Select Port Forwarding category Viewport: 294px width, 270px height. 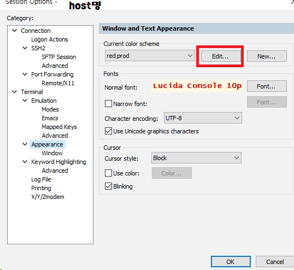tap(52, 74)
